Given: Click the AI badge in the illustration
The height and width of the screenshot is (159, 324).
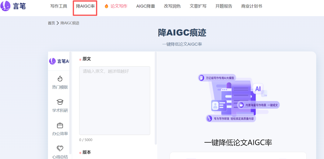Looking at the screenshot, I should click(258, 89).
